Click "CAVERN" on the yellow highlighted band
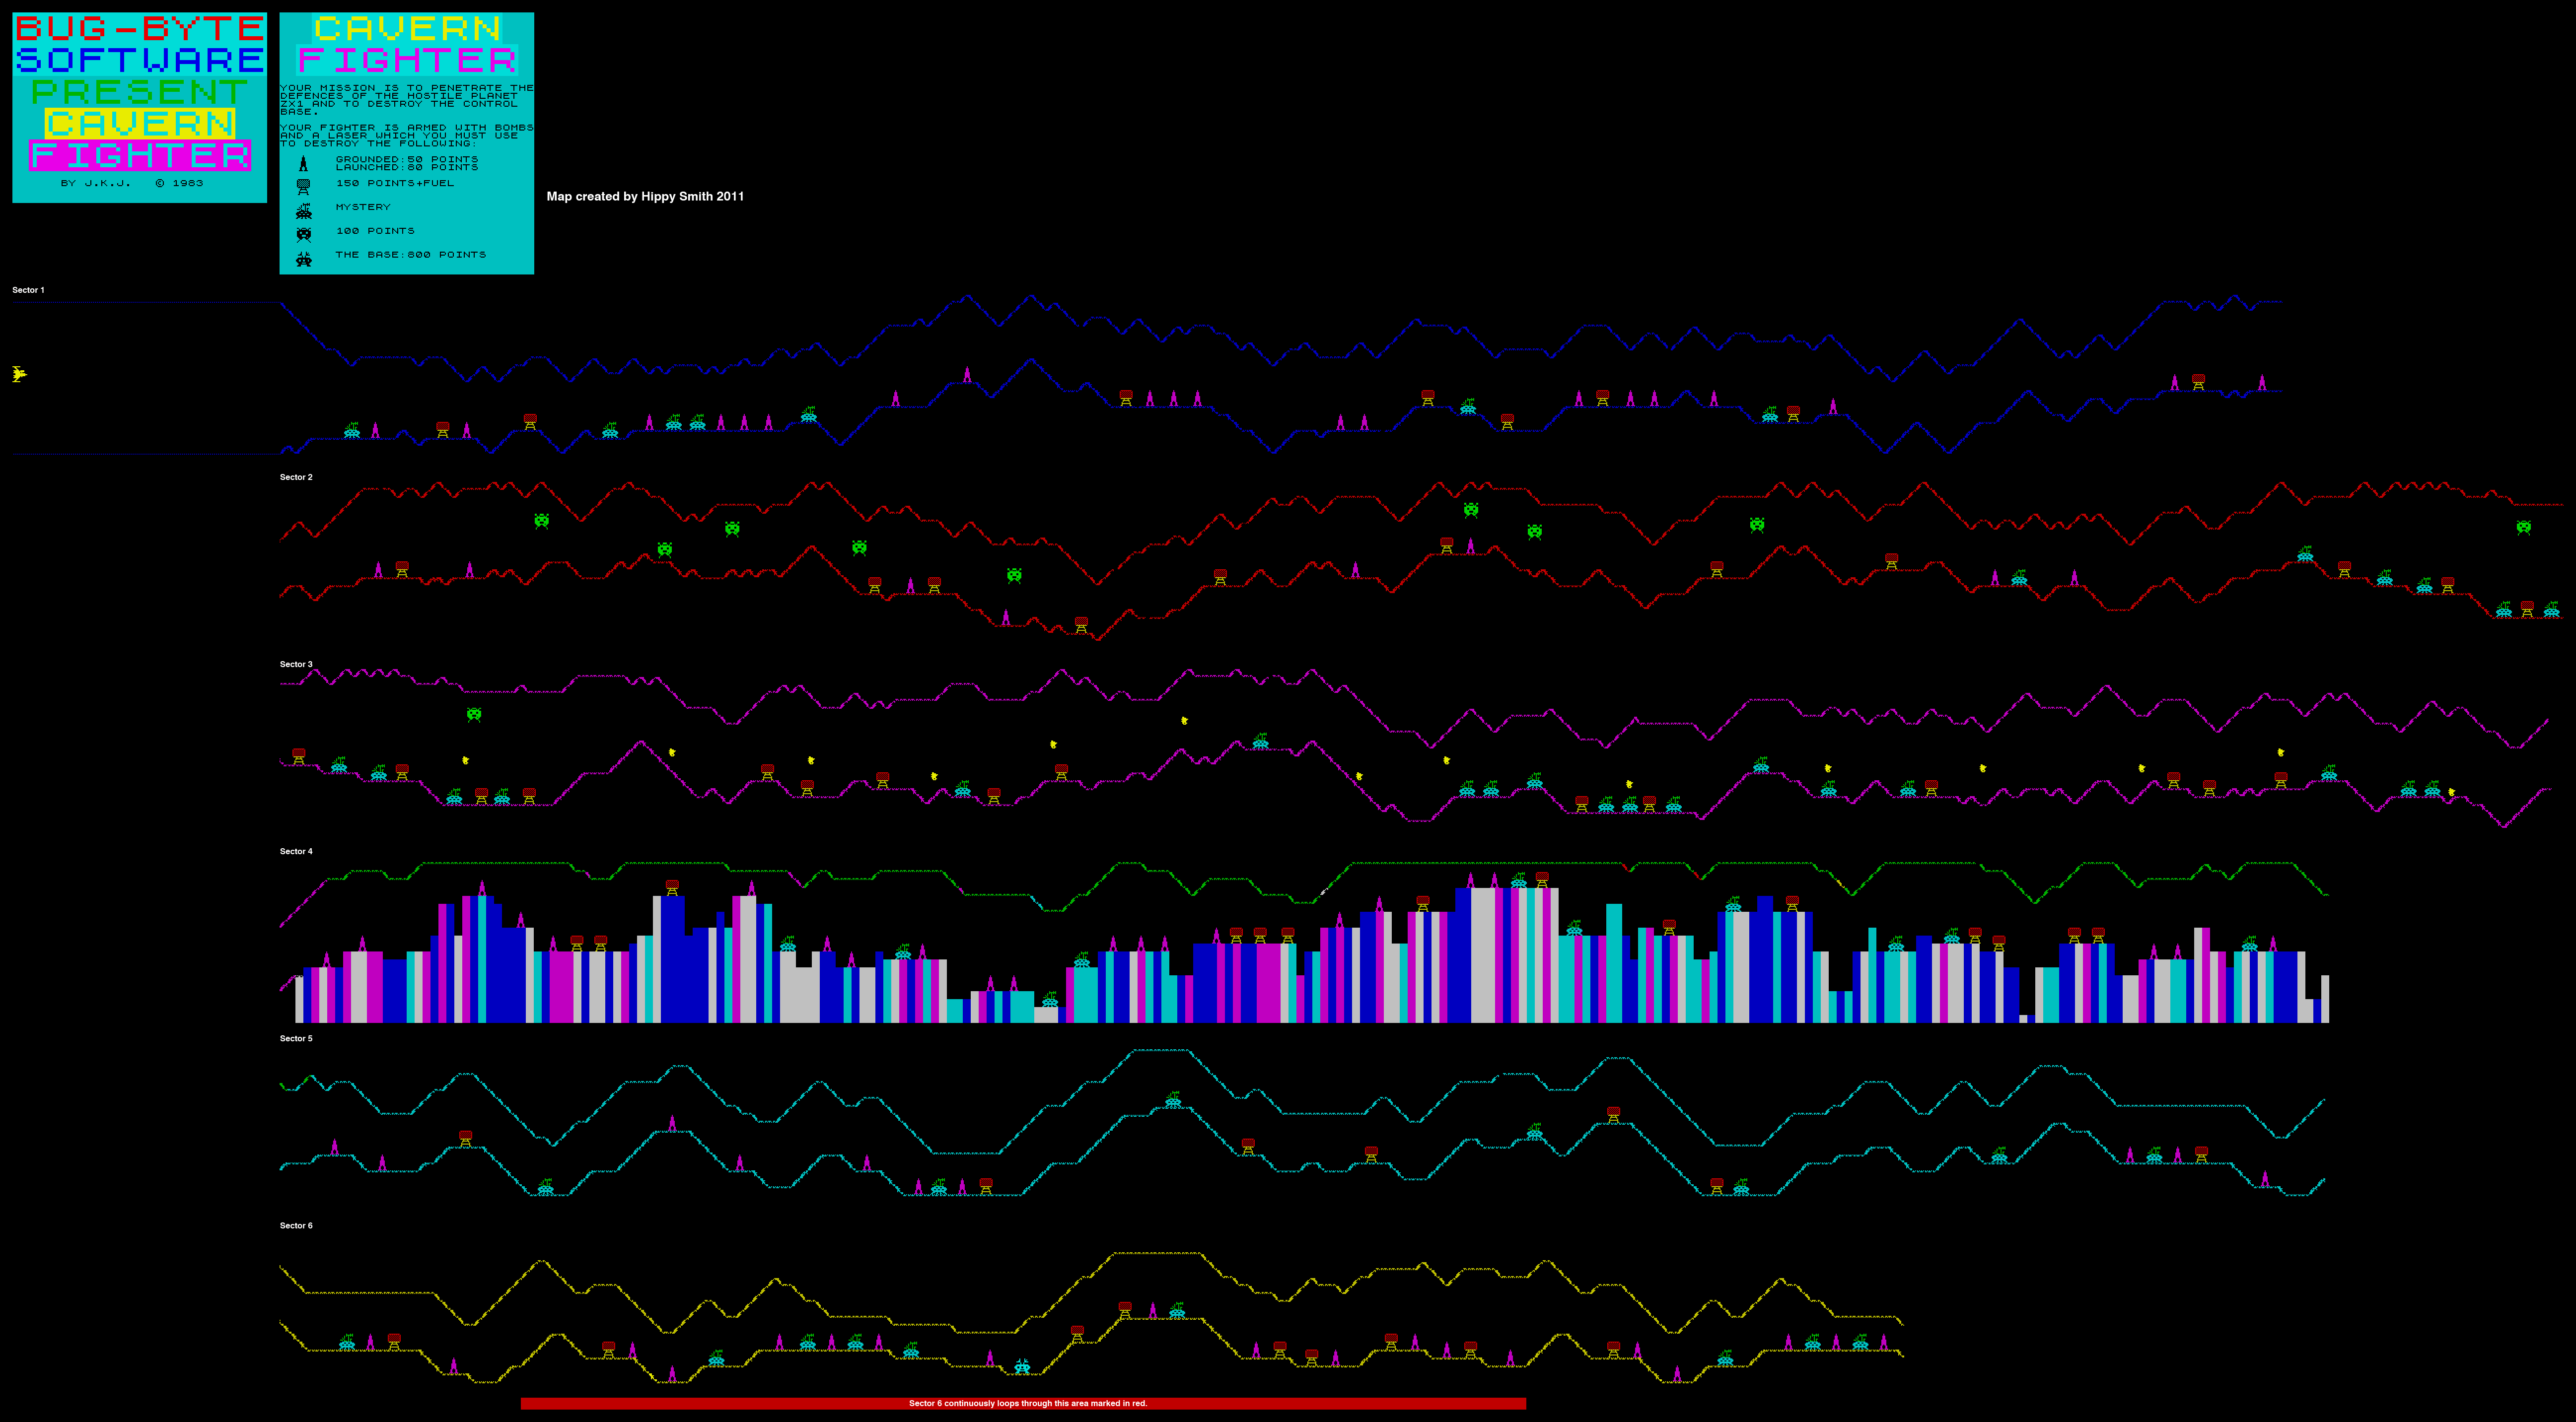The width and height of the screenshot is (2576, 1422). point(140,123)
